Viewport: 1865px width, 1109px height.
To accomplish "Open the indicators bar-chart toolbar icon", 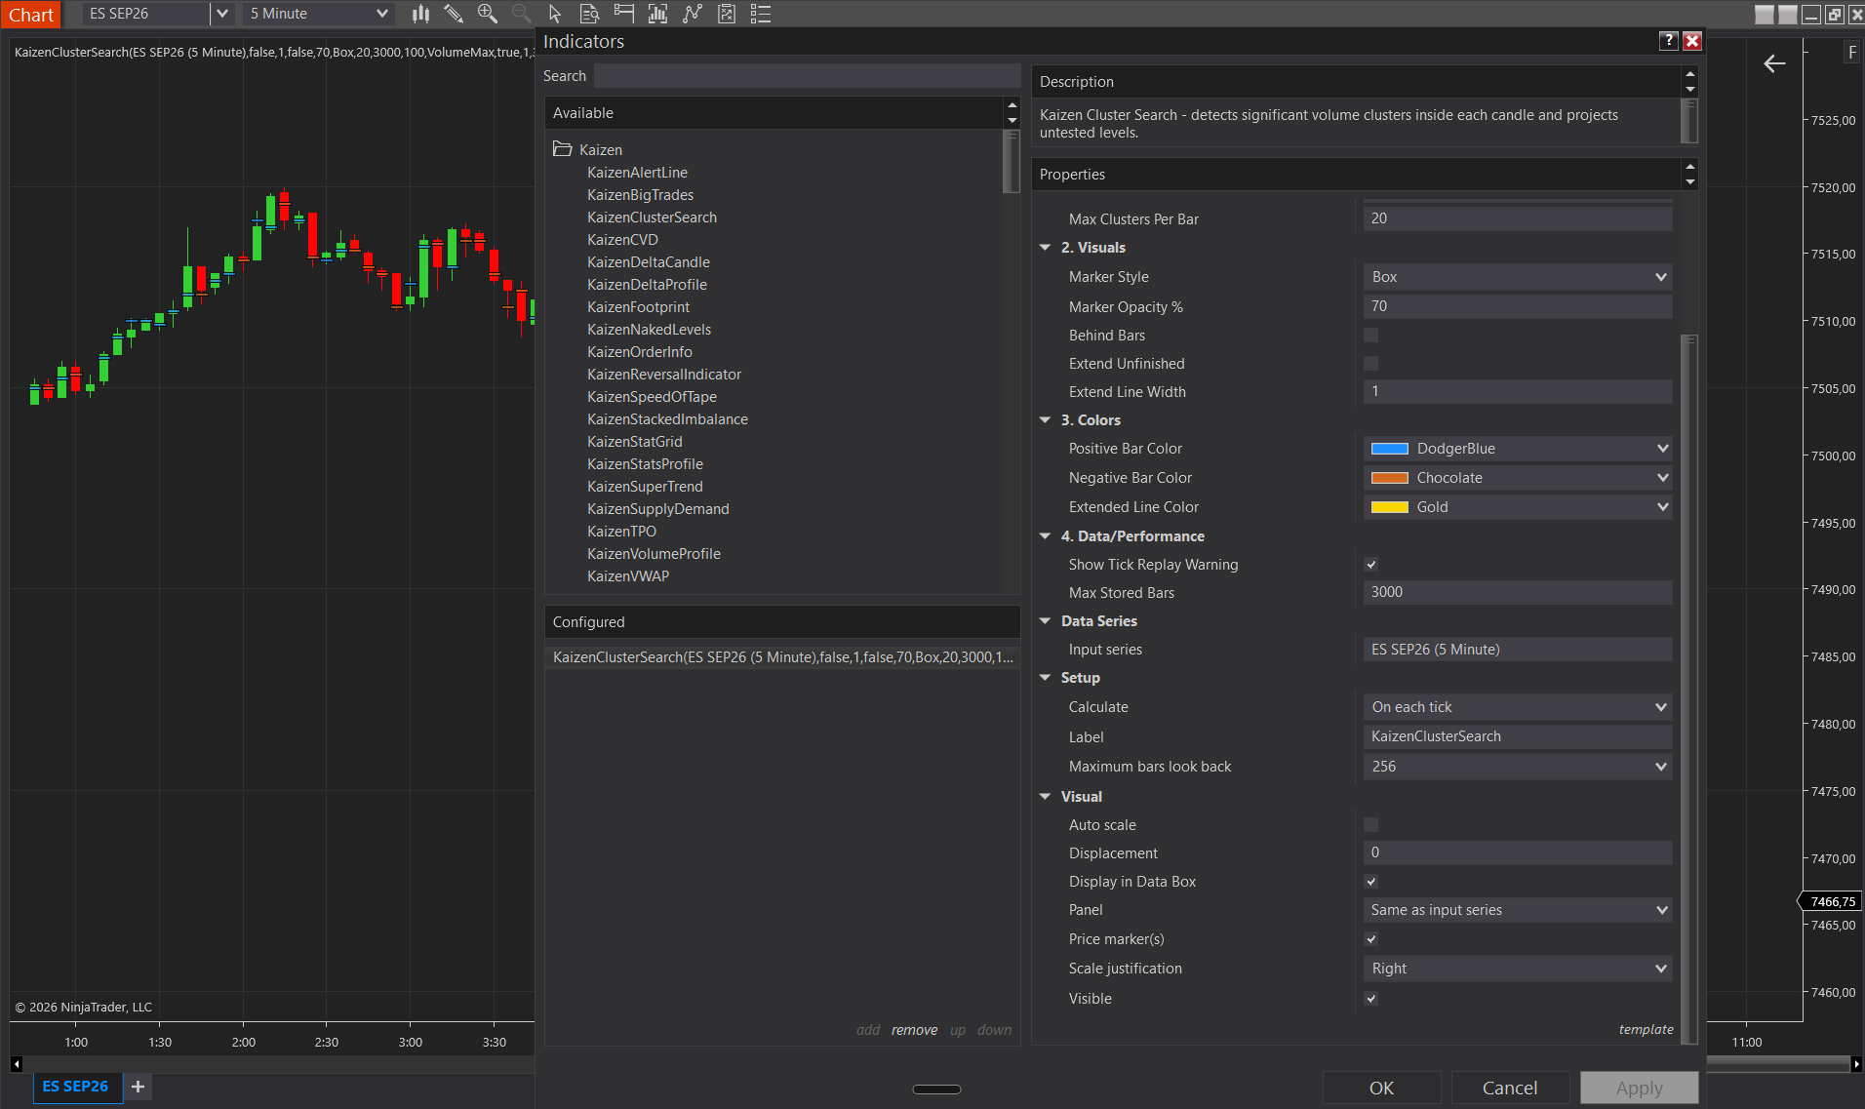I will [658, 14].
